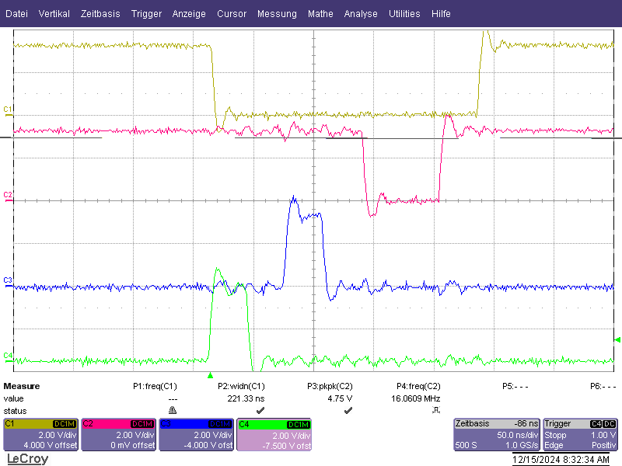Click the P1 warning status icon

[172, 410]
